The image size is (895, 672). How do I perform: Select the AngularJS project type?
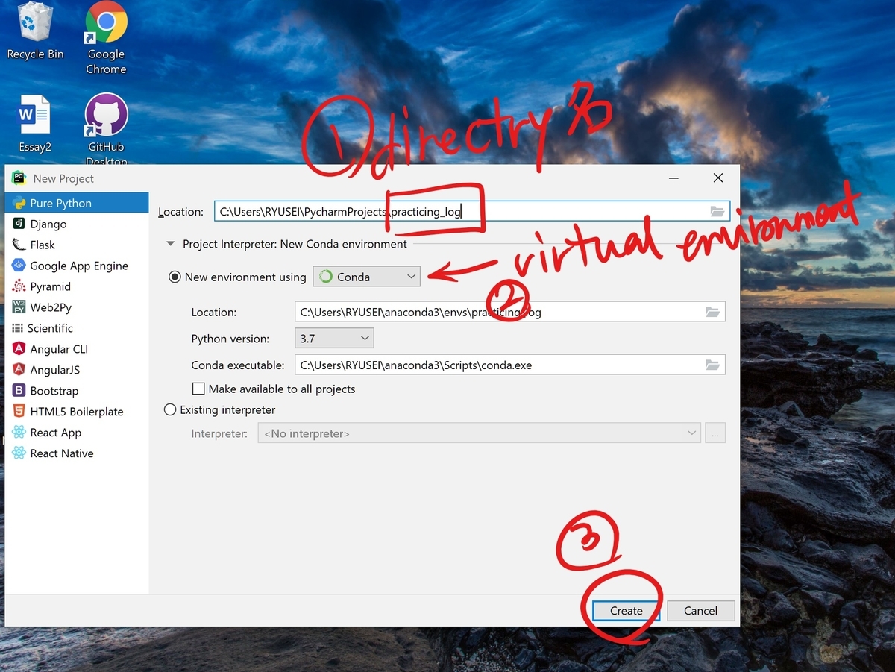pos(77,370)
